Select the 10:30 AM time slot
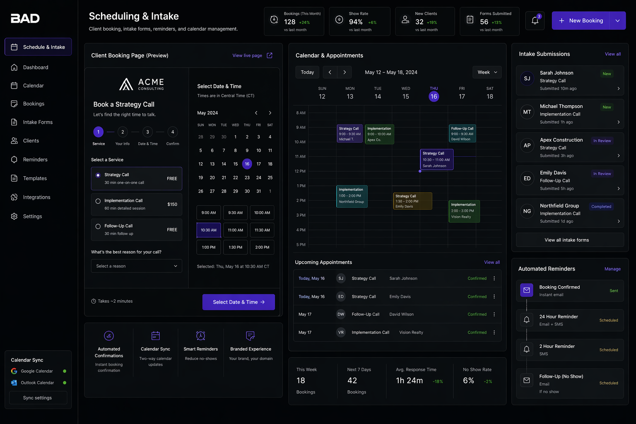 pyautogui.click(x=209, y=230)
